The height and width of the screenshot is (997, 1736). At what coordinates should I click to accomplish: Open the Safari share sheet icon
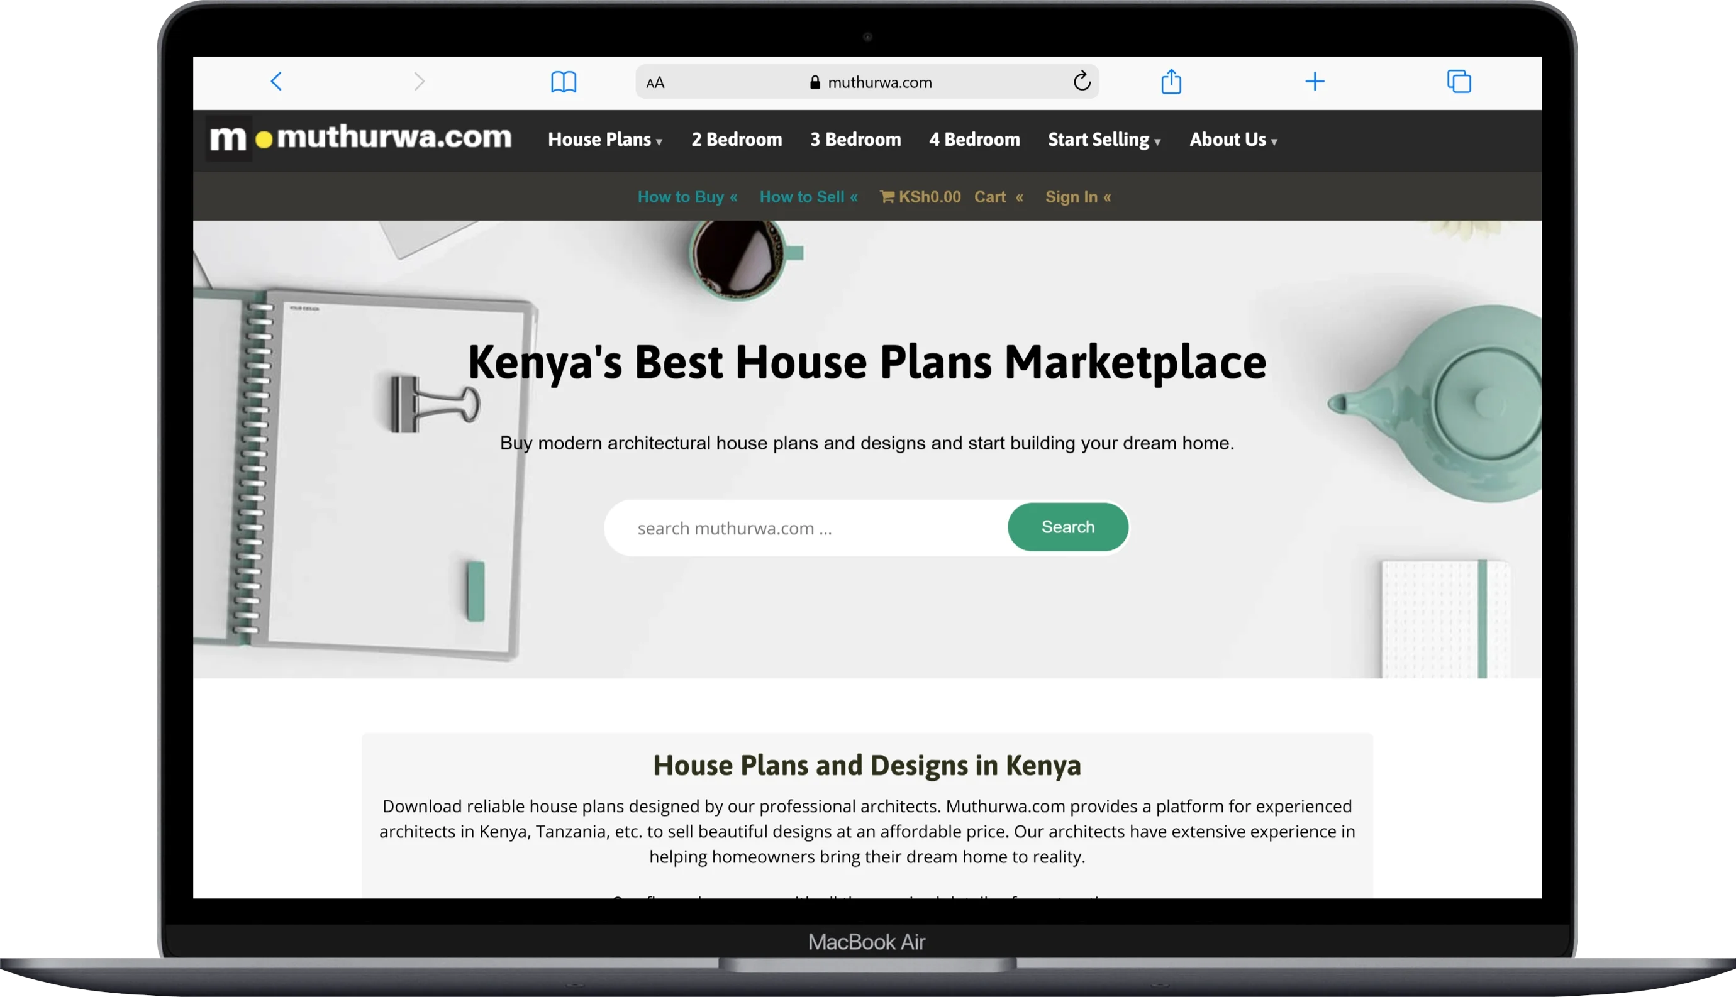pos(1172,82)
